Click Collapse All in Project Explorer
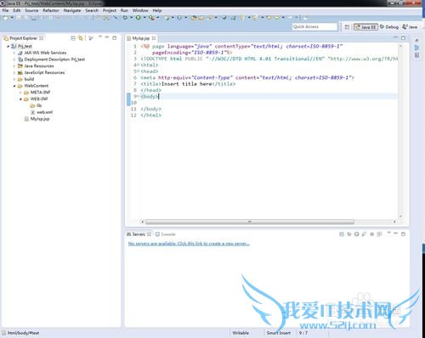 tap(73, 38)
